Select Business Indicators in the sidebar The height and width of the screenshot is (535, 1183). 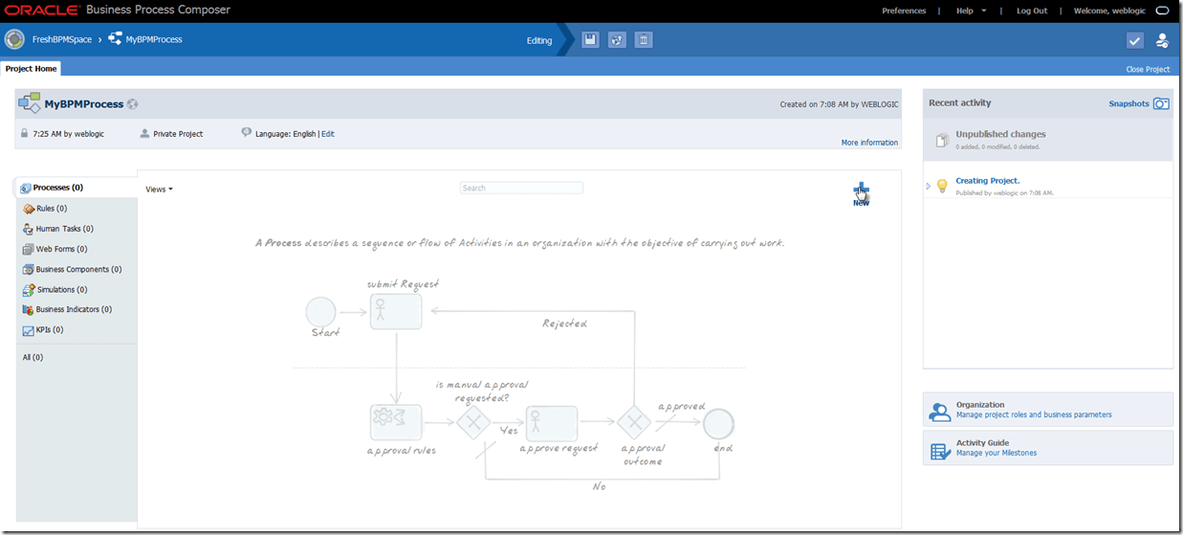click(74, 309)
